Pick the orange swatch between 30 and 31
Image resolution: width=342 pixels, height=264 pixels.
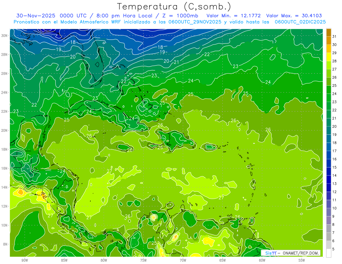(329, 40)
